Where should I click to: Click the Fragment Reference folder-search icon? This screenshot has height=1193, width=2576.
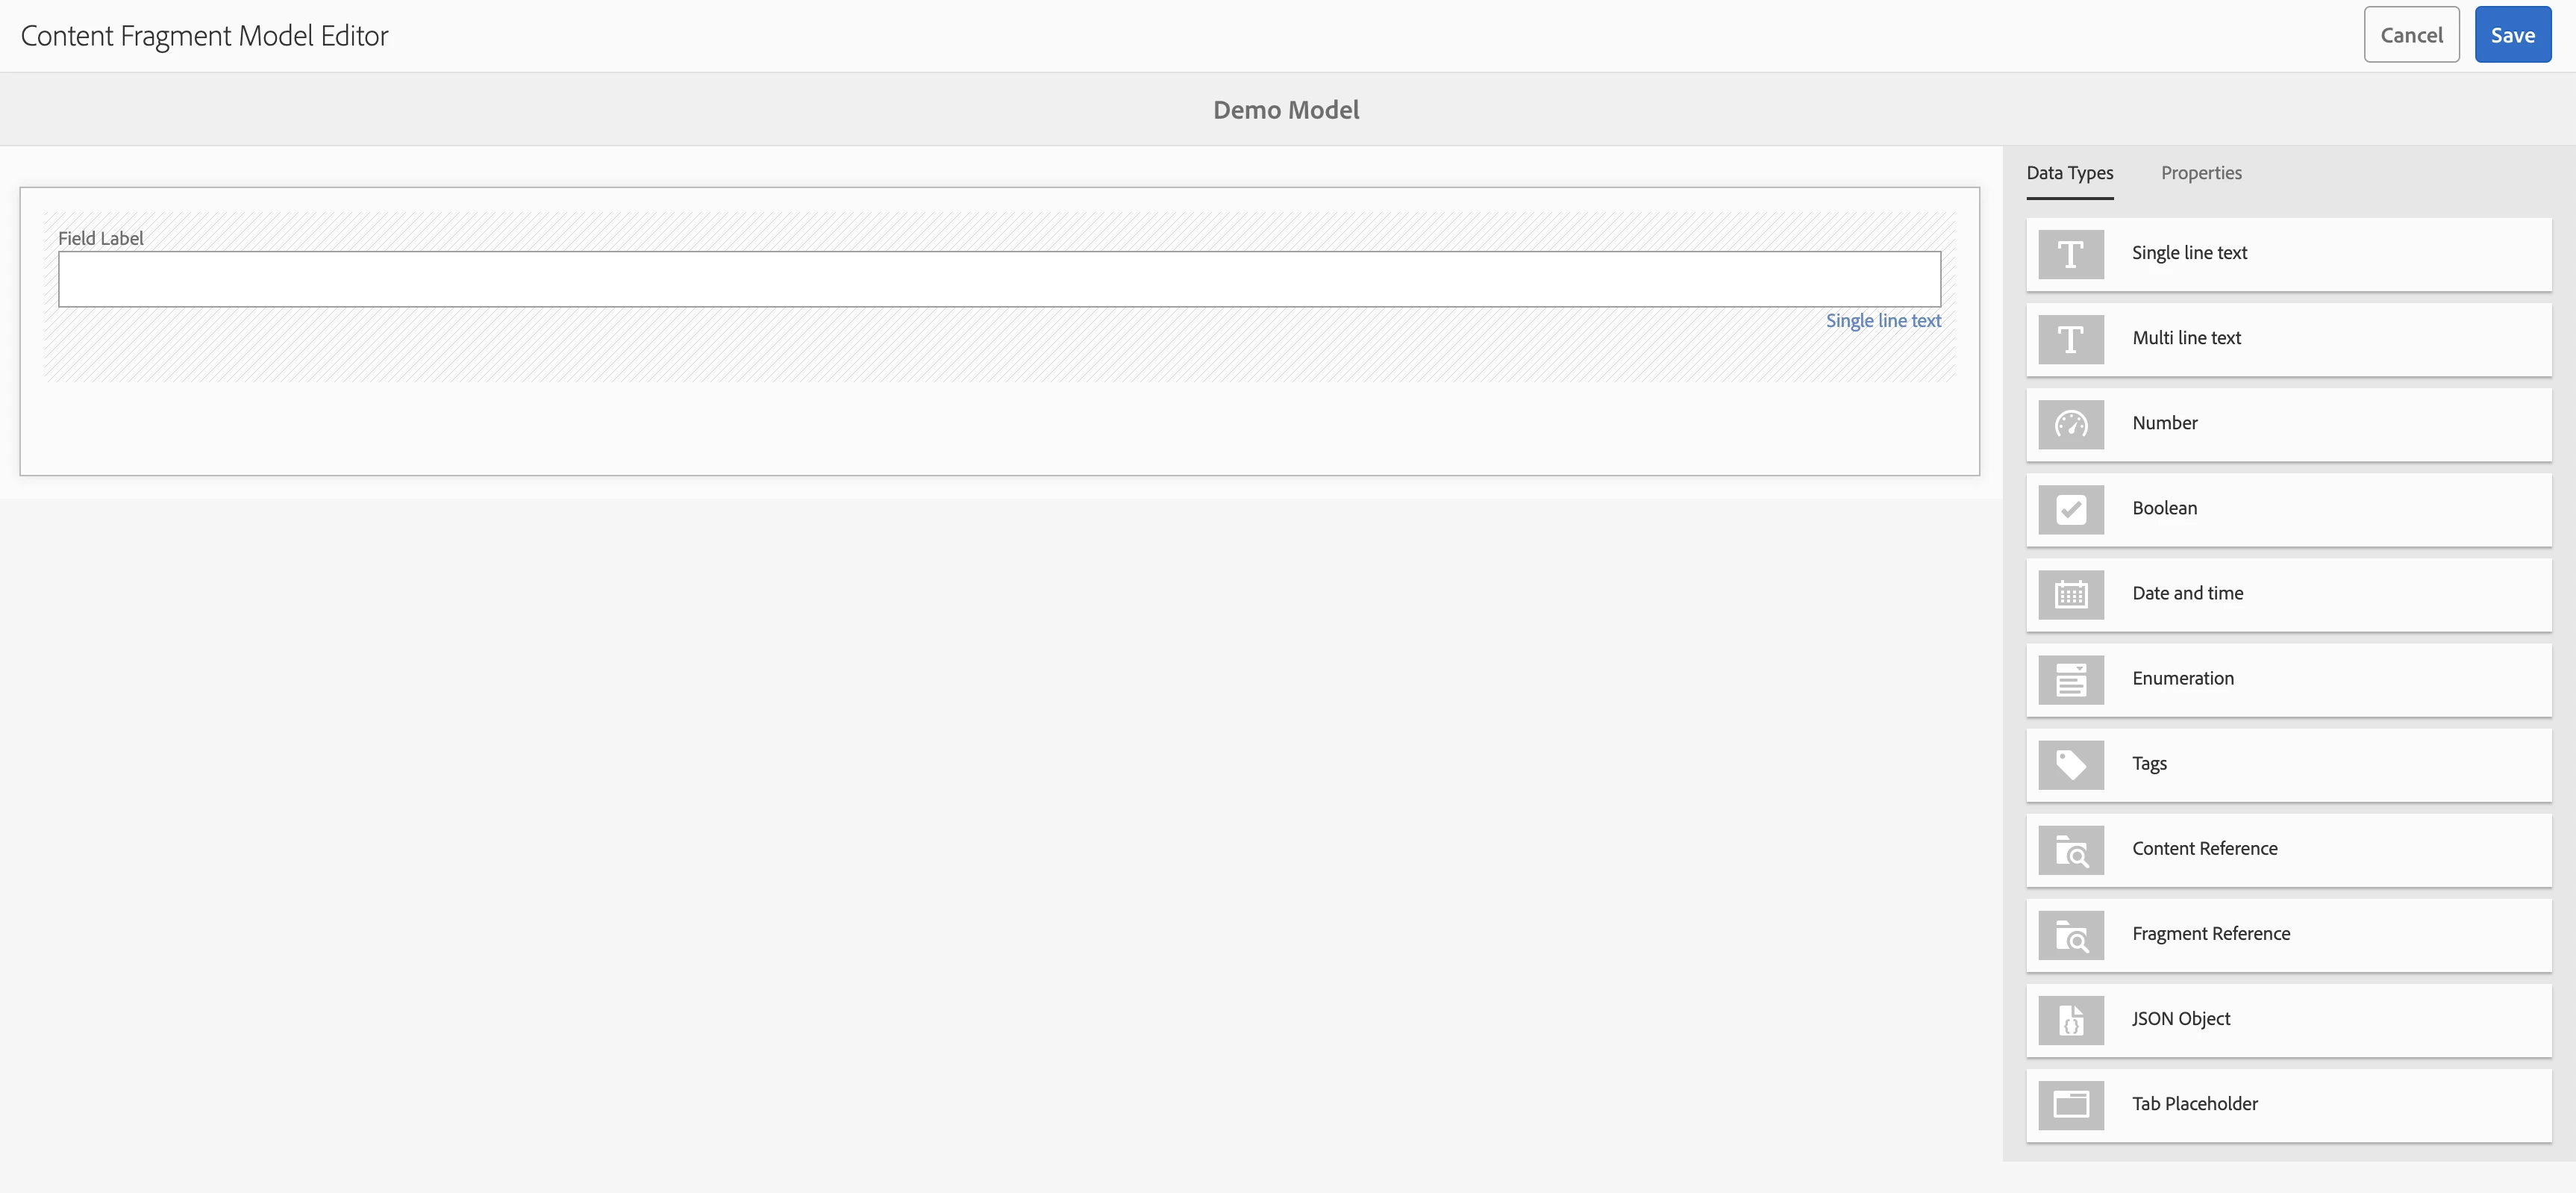click(2070, 935)
